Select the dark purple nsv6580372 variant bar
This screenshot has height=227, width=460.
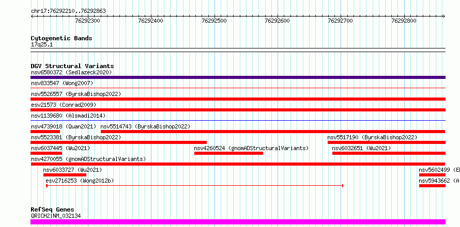point(238,77)
